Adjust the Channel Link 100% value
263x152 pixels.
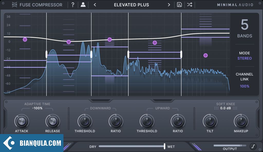click(245, 86)
